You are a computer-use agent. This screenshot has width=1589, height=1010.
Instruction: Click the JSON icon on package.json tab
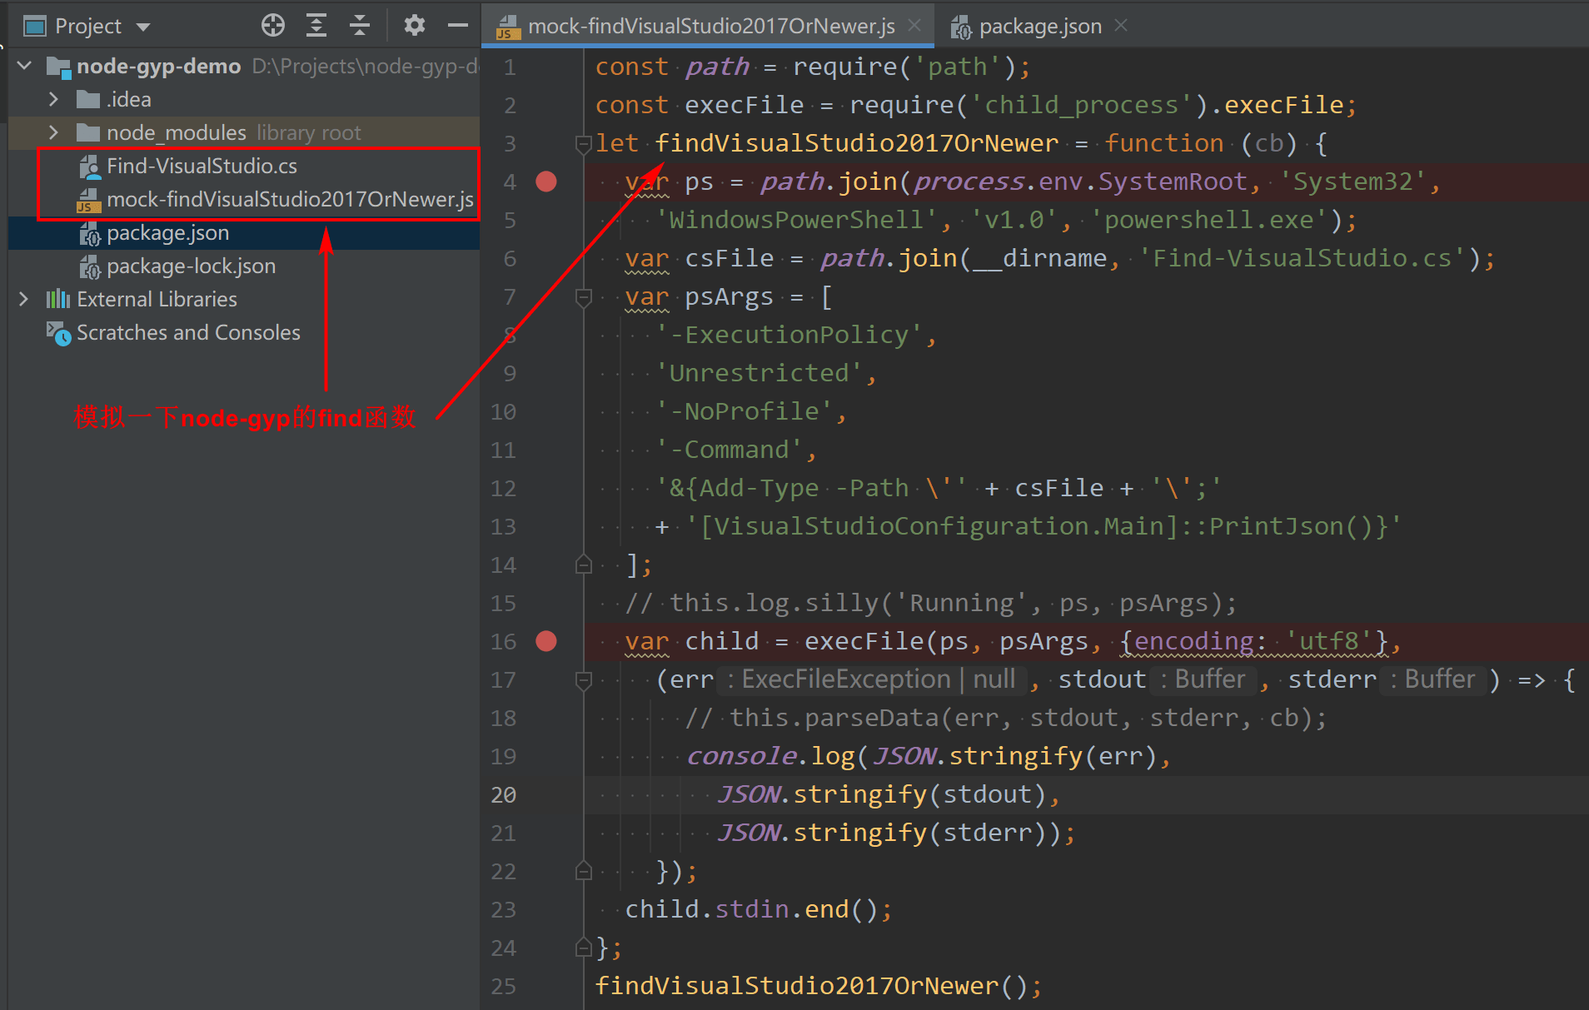(961, 27)
